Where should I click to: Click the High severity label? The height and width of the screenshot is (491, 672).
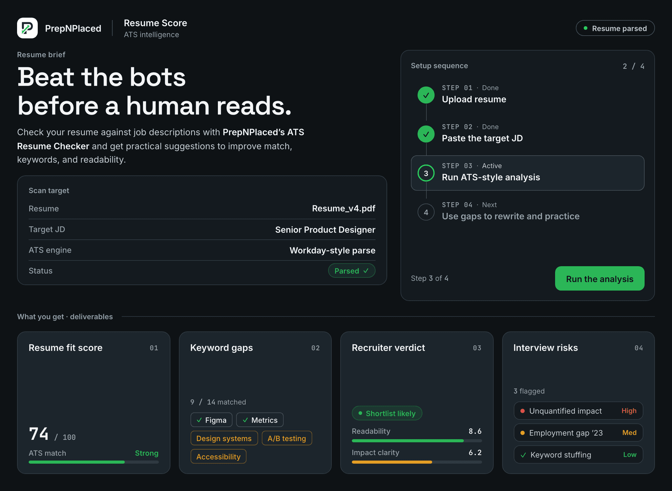pos(629,411)
